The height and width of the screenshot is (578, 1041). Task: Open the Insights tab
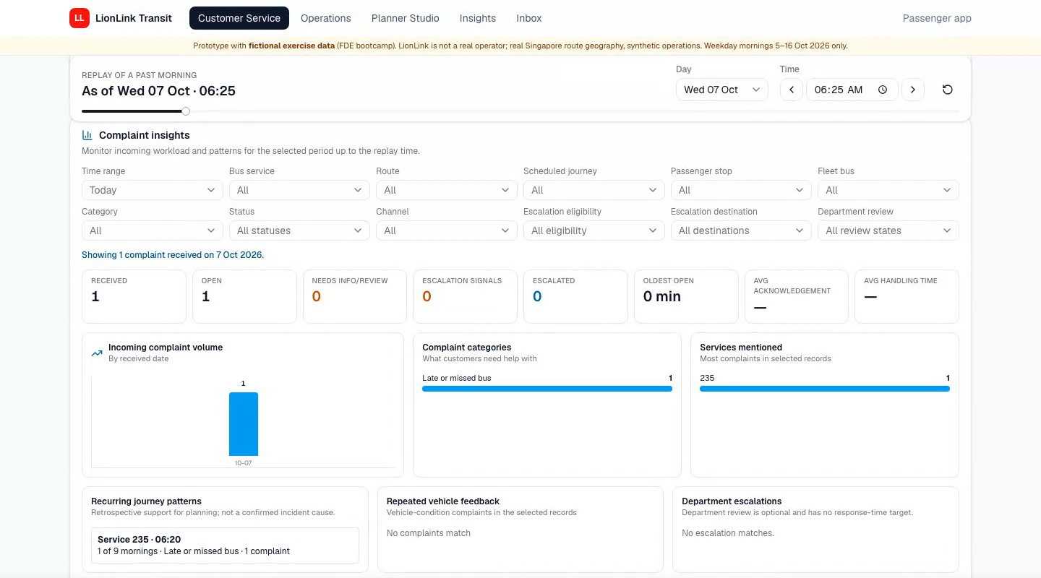[x=478, y=18]
